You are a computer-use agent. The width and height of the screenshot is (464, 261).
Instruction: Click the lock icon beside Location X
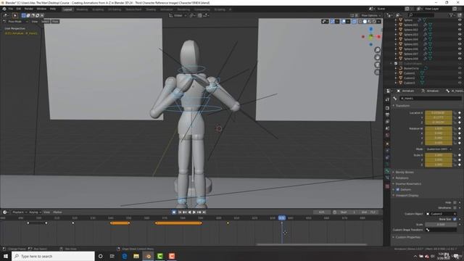coord(455,113)
